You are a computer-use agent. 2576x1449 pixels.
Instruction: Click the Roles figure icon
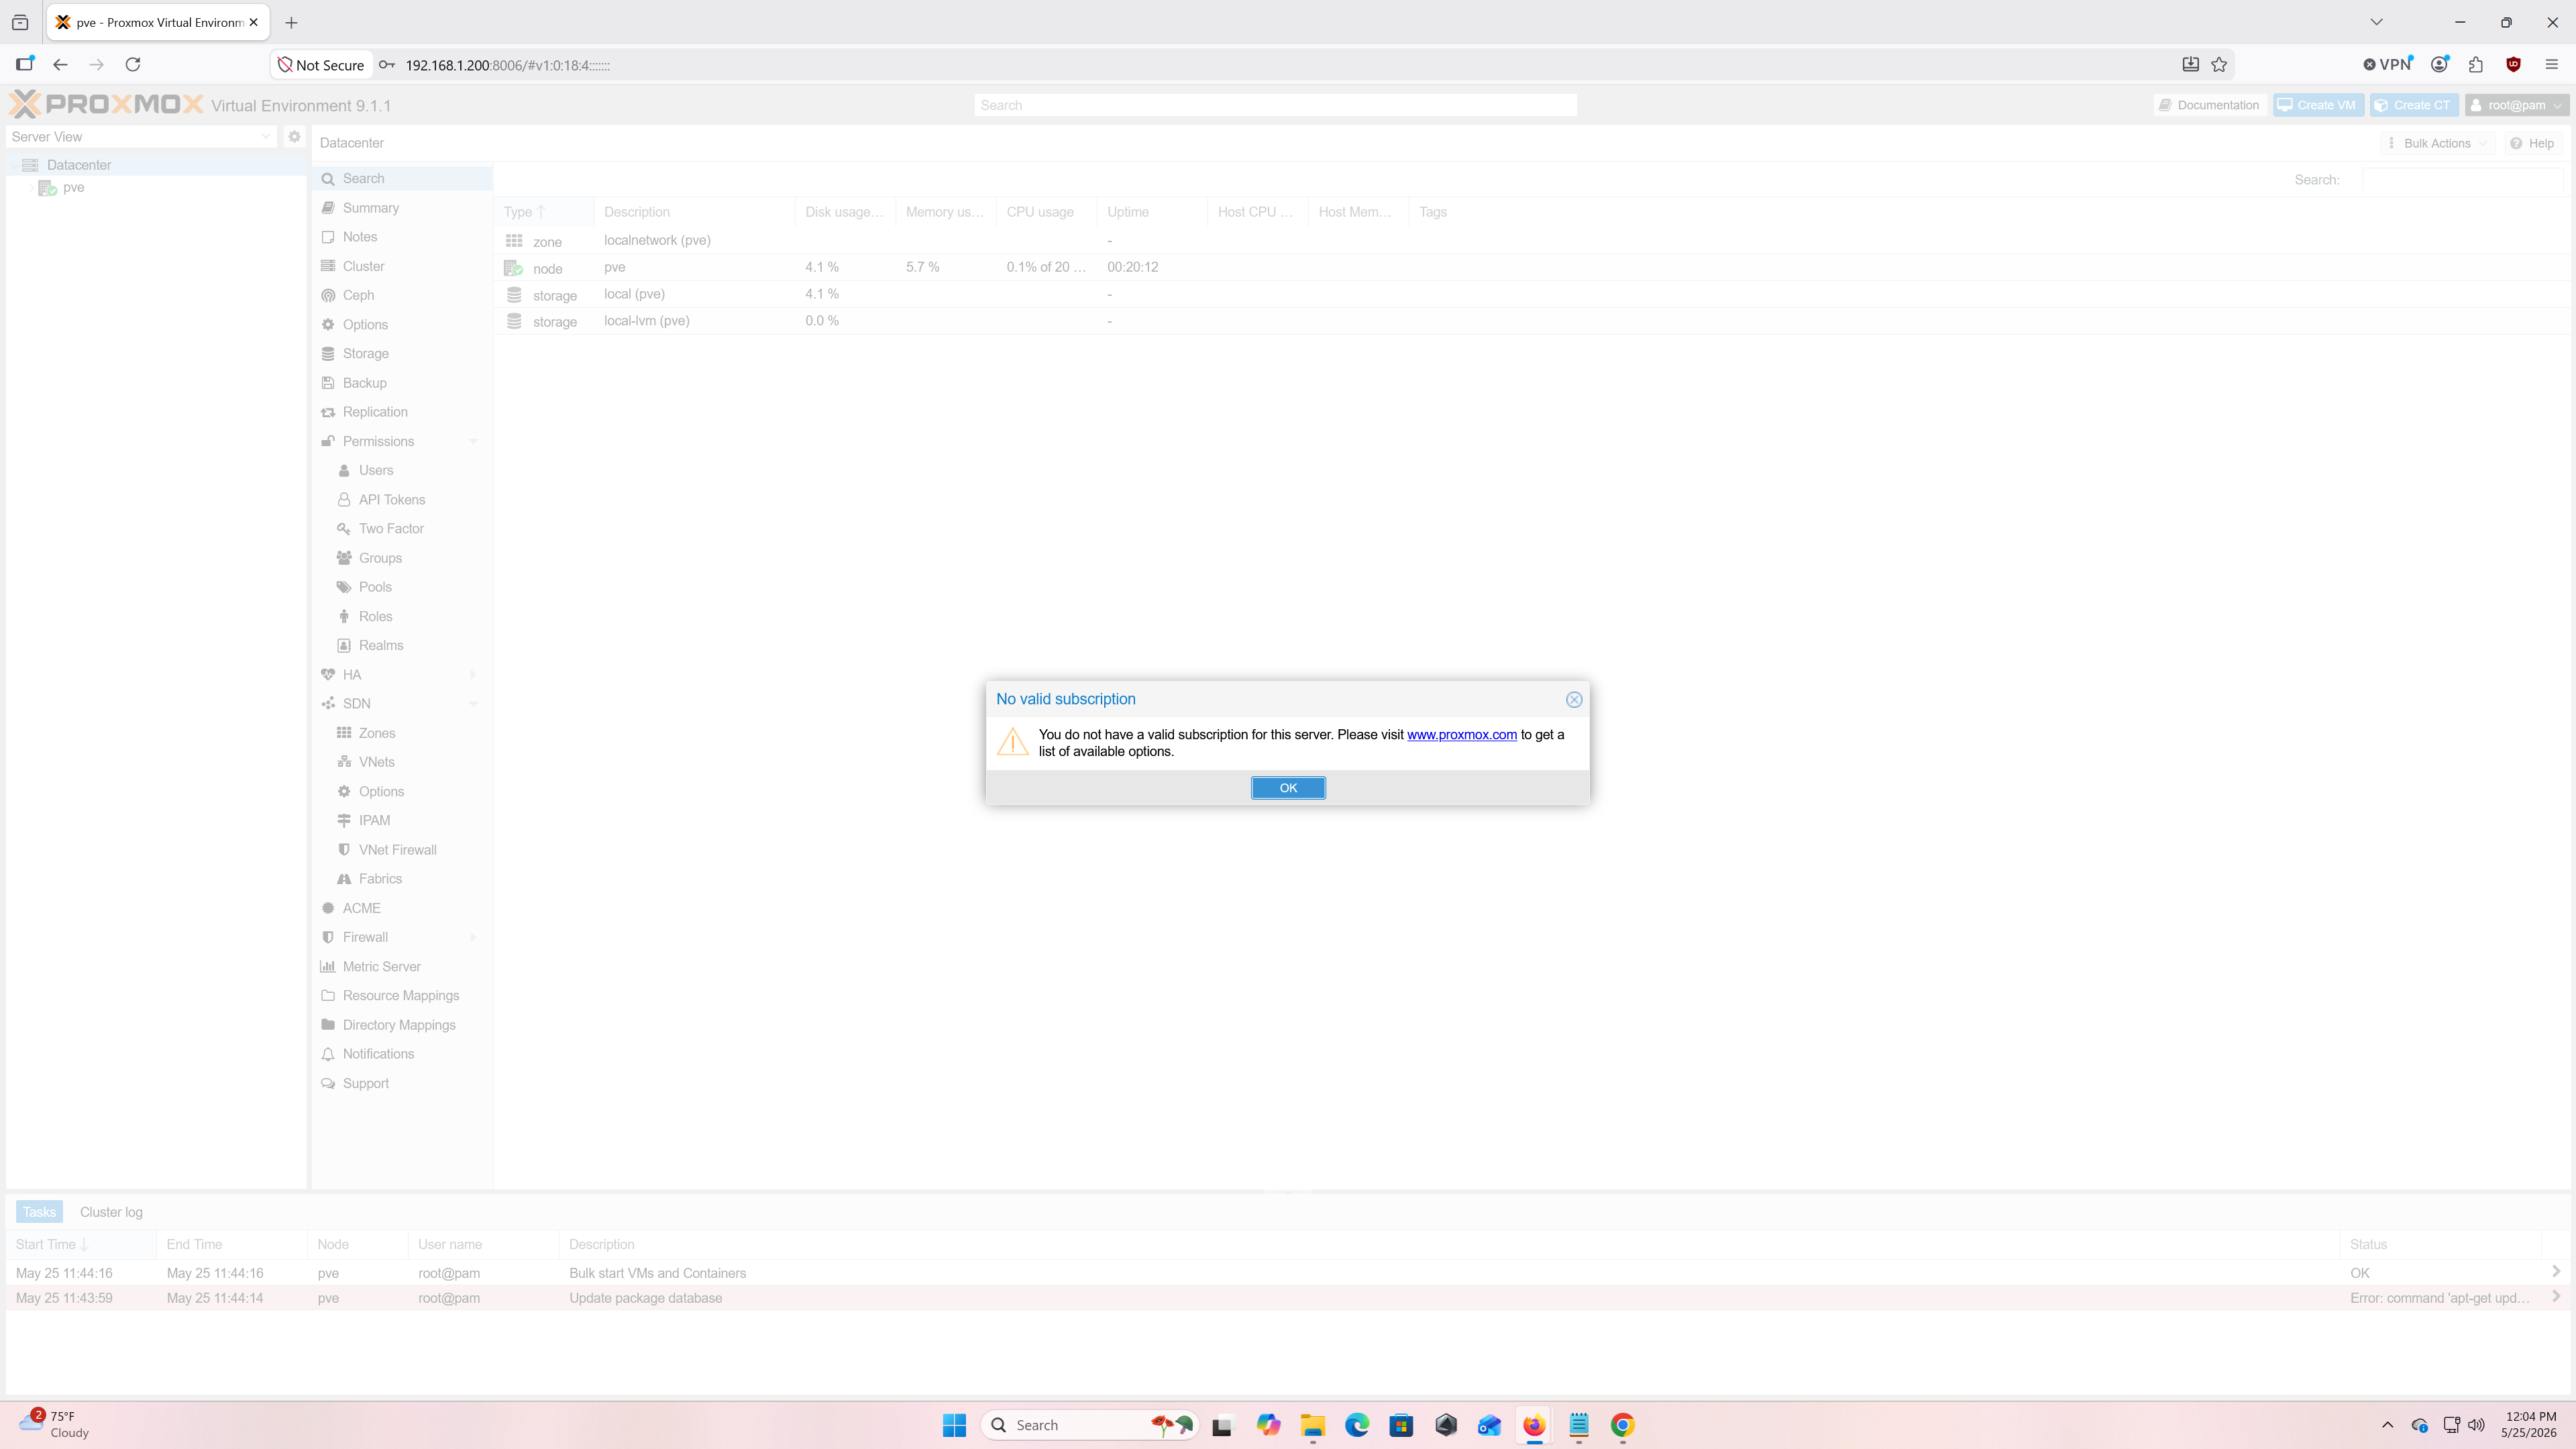(344, 616)
